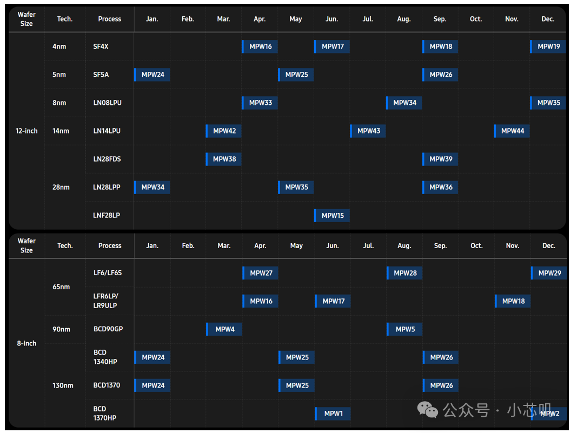Select the MPW15 block for LNF28LP

pos(332,216)
